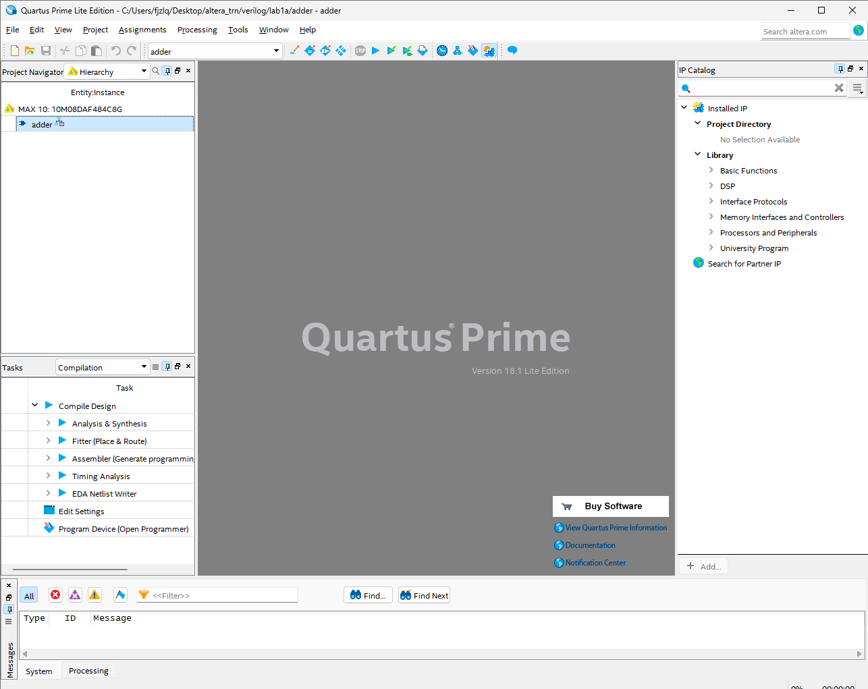Click the hierarchy-diagram icon beside the clock icon
The image size is (868, 689).
tap(458, 51)
